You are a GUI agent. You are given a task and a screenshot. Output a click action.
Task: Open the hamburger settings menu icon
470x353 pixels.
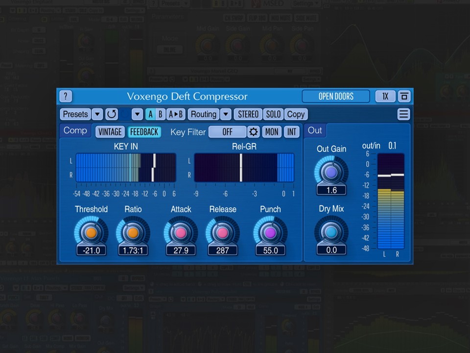click(403, 114)
